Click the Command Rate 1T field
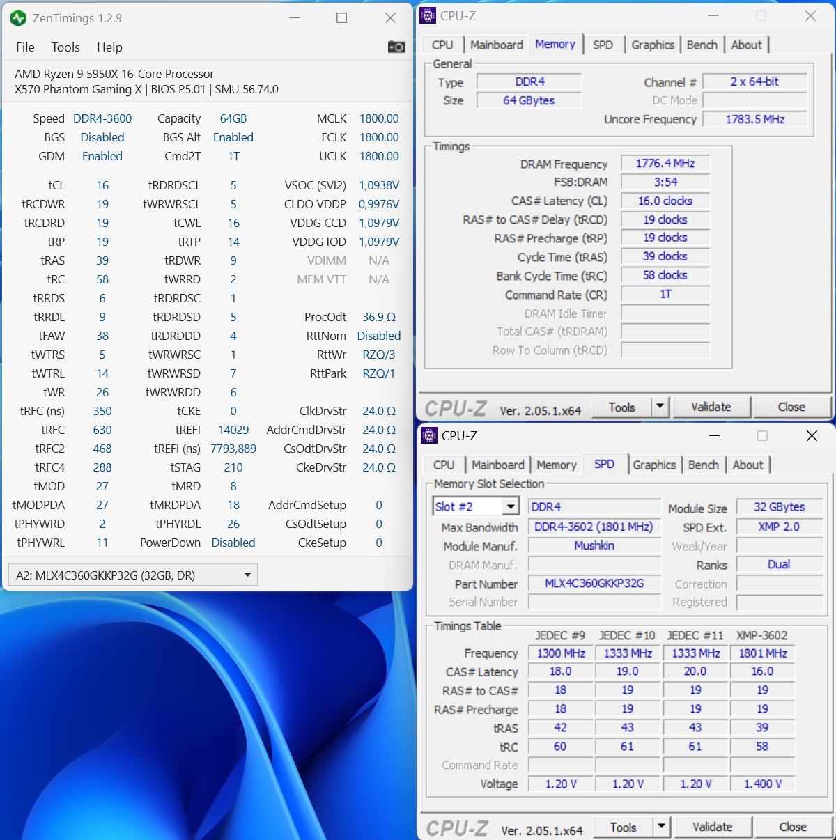The height and width of the screenshot is (840, 836). [665, 294]
